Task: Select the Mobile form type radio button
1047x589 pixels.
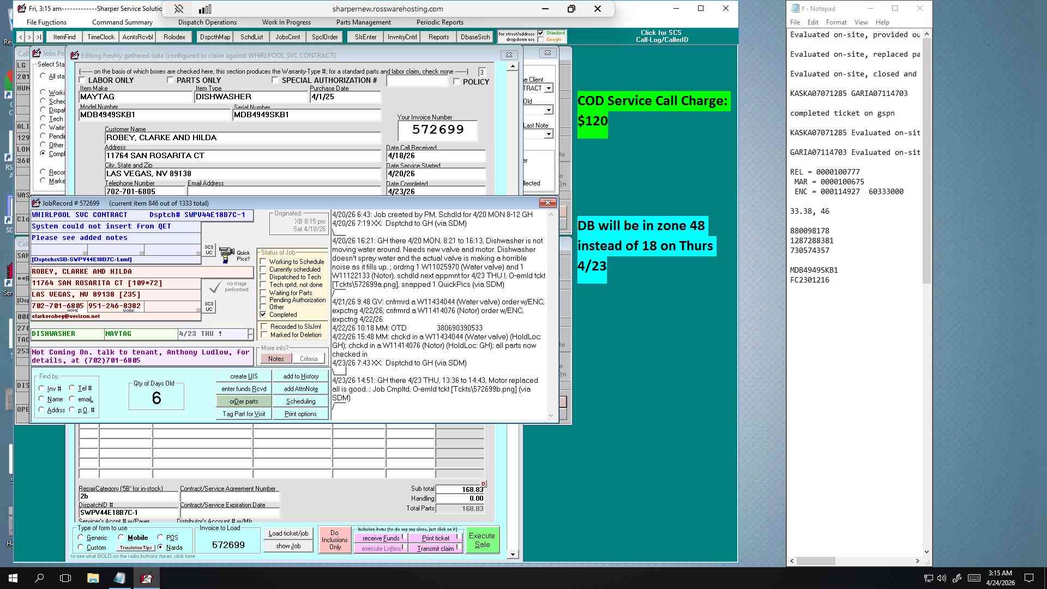Action: pos(121,538)
